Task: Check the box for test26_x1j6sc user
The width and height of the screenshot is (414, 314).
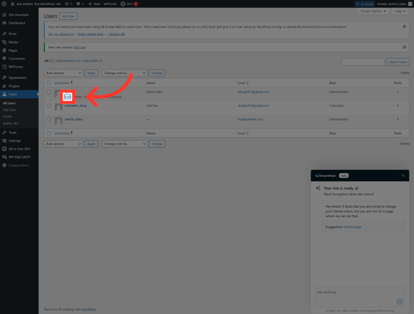Action: click(49, 119)
